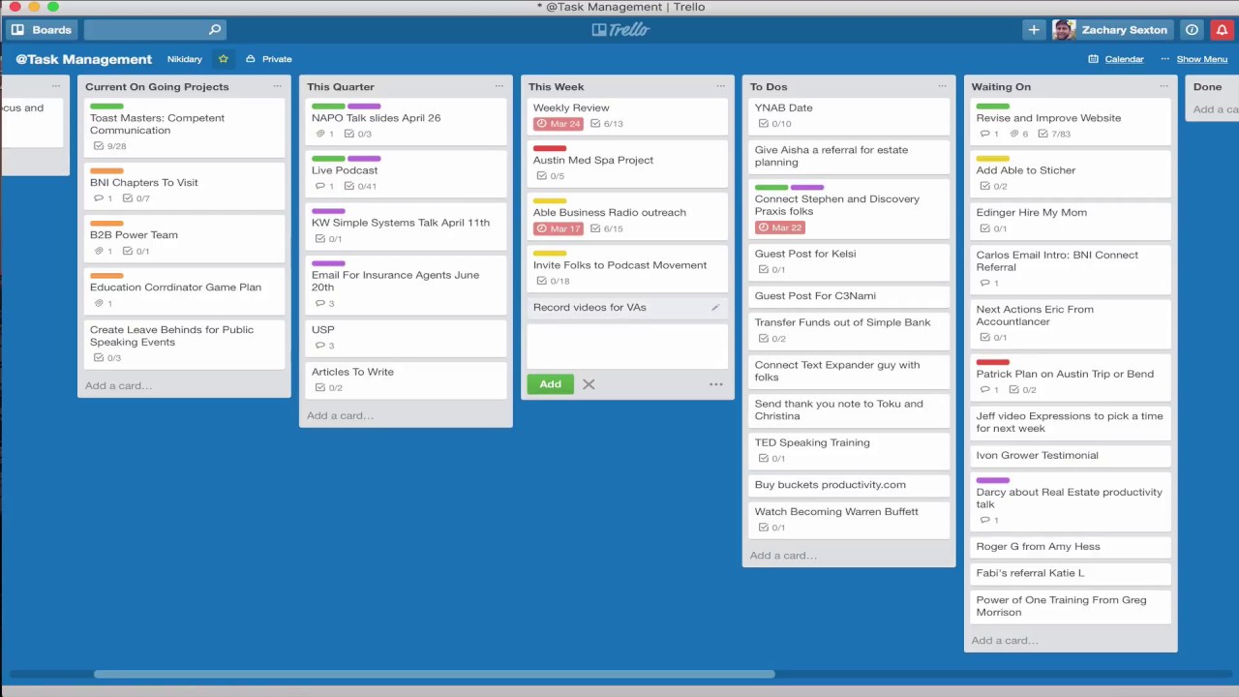The width and height of the screenshot is (1239, 697).
Task: Click checklist 7/83 badge on Revise Website
Action: [x=1054, y=134]
